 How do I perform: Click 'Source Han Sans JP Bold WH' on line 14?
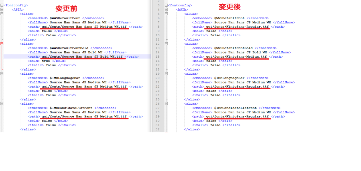[x=241, y=52]
